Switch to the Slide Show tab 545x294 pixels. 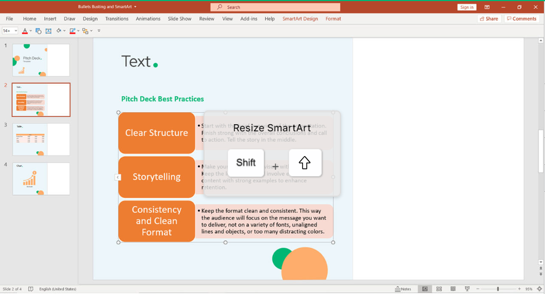(179, 19)
